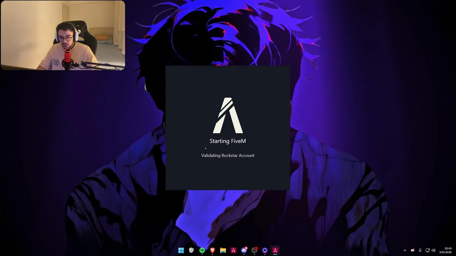Image resolution: width=456 pixels, height=256 pixels.
Task: Show hidden system tray icons
Action: (405, 250)
